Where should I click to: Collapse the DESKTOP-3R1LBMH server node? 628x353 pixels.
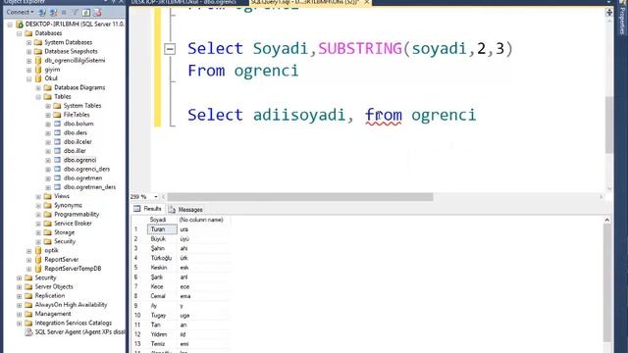(10, 25)
